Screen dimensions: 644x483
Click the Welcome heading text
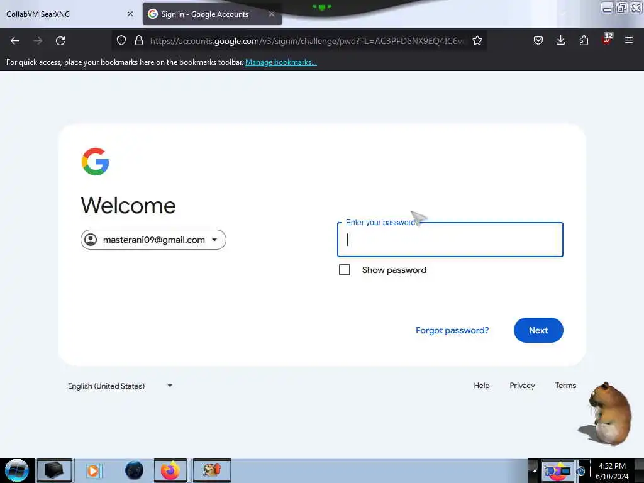click(x=128, y=206)
